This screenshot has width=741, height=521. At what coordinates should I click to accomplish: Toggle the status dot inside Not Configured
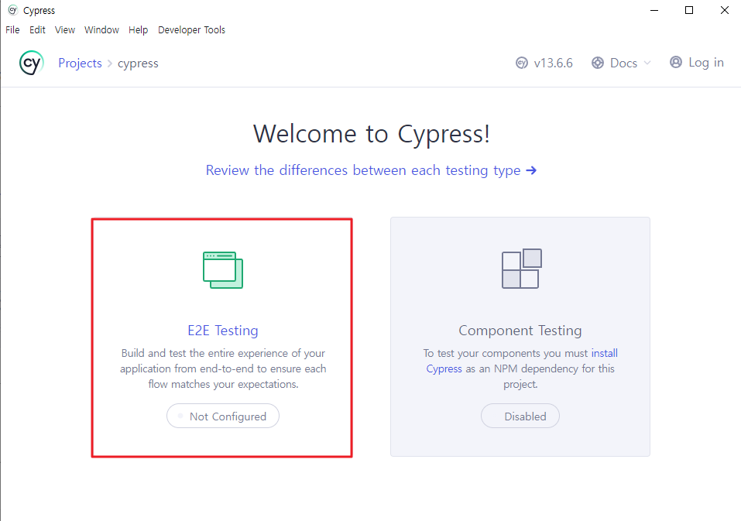pos(179,416)
